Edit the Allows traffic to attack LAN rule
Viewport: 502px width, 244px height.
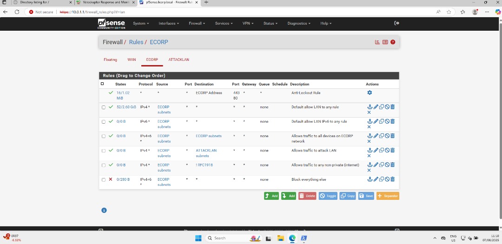[376, 150]
